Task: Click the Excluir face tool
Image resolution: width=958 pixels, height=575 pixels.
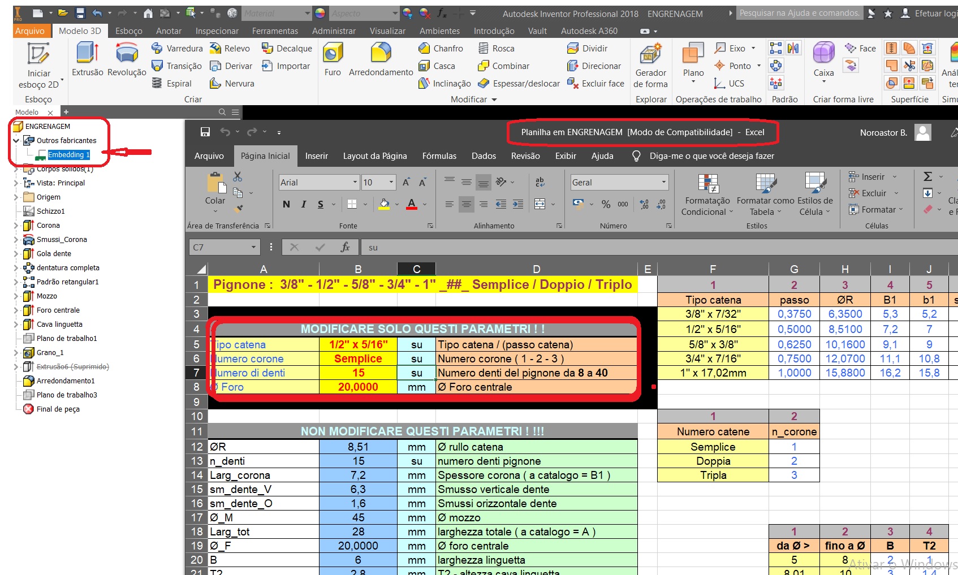Action: (x=595, y=84)
